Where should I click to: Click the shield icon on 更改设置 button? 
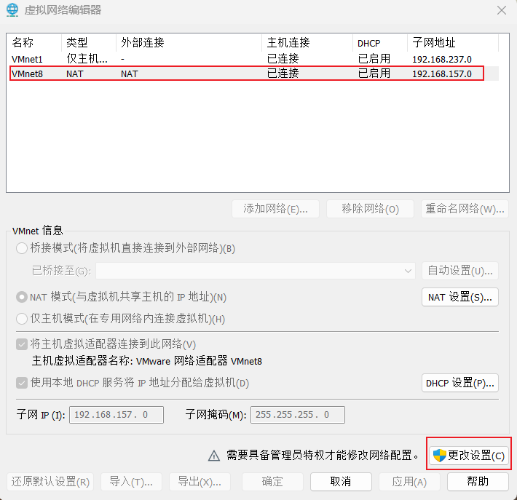pos(439,456)
